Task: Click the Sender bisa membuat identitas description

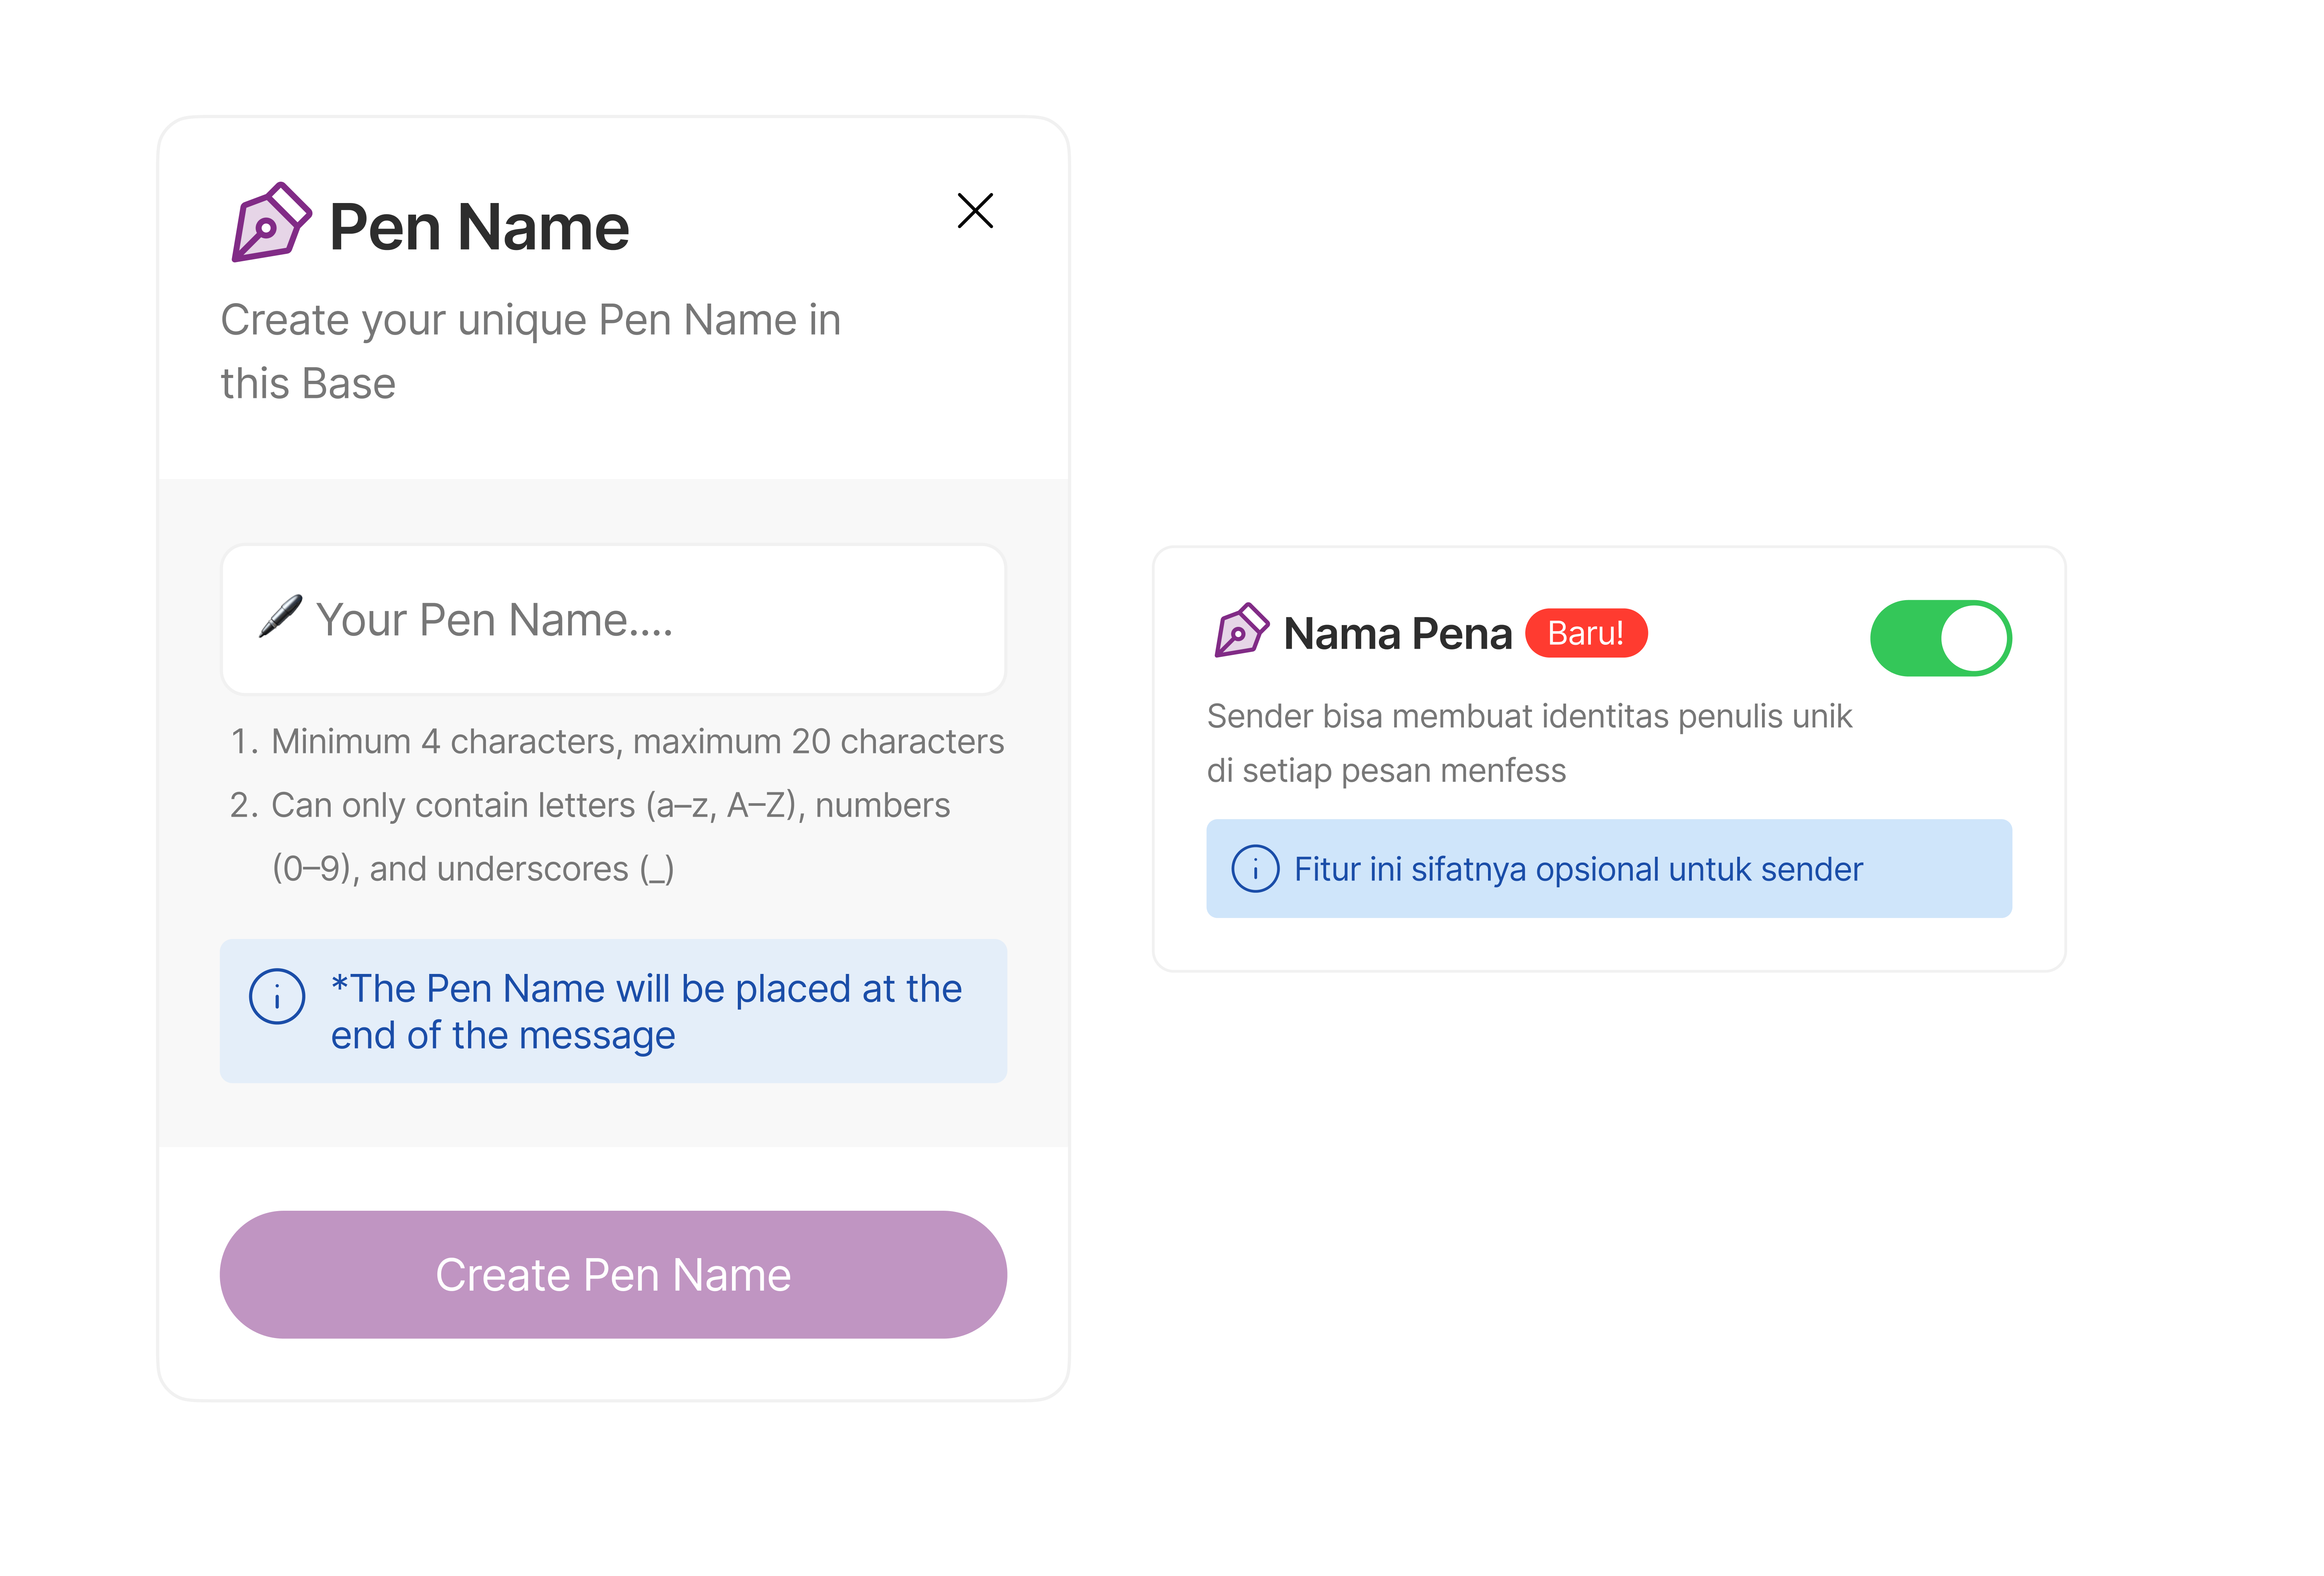Action: [x=1529, y=743]
